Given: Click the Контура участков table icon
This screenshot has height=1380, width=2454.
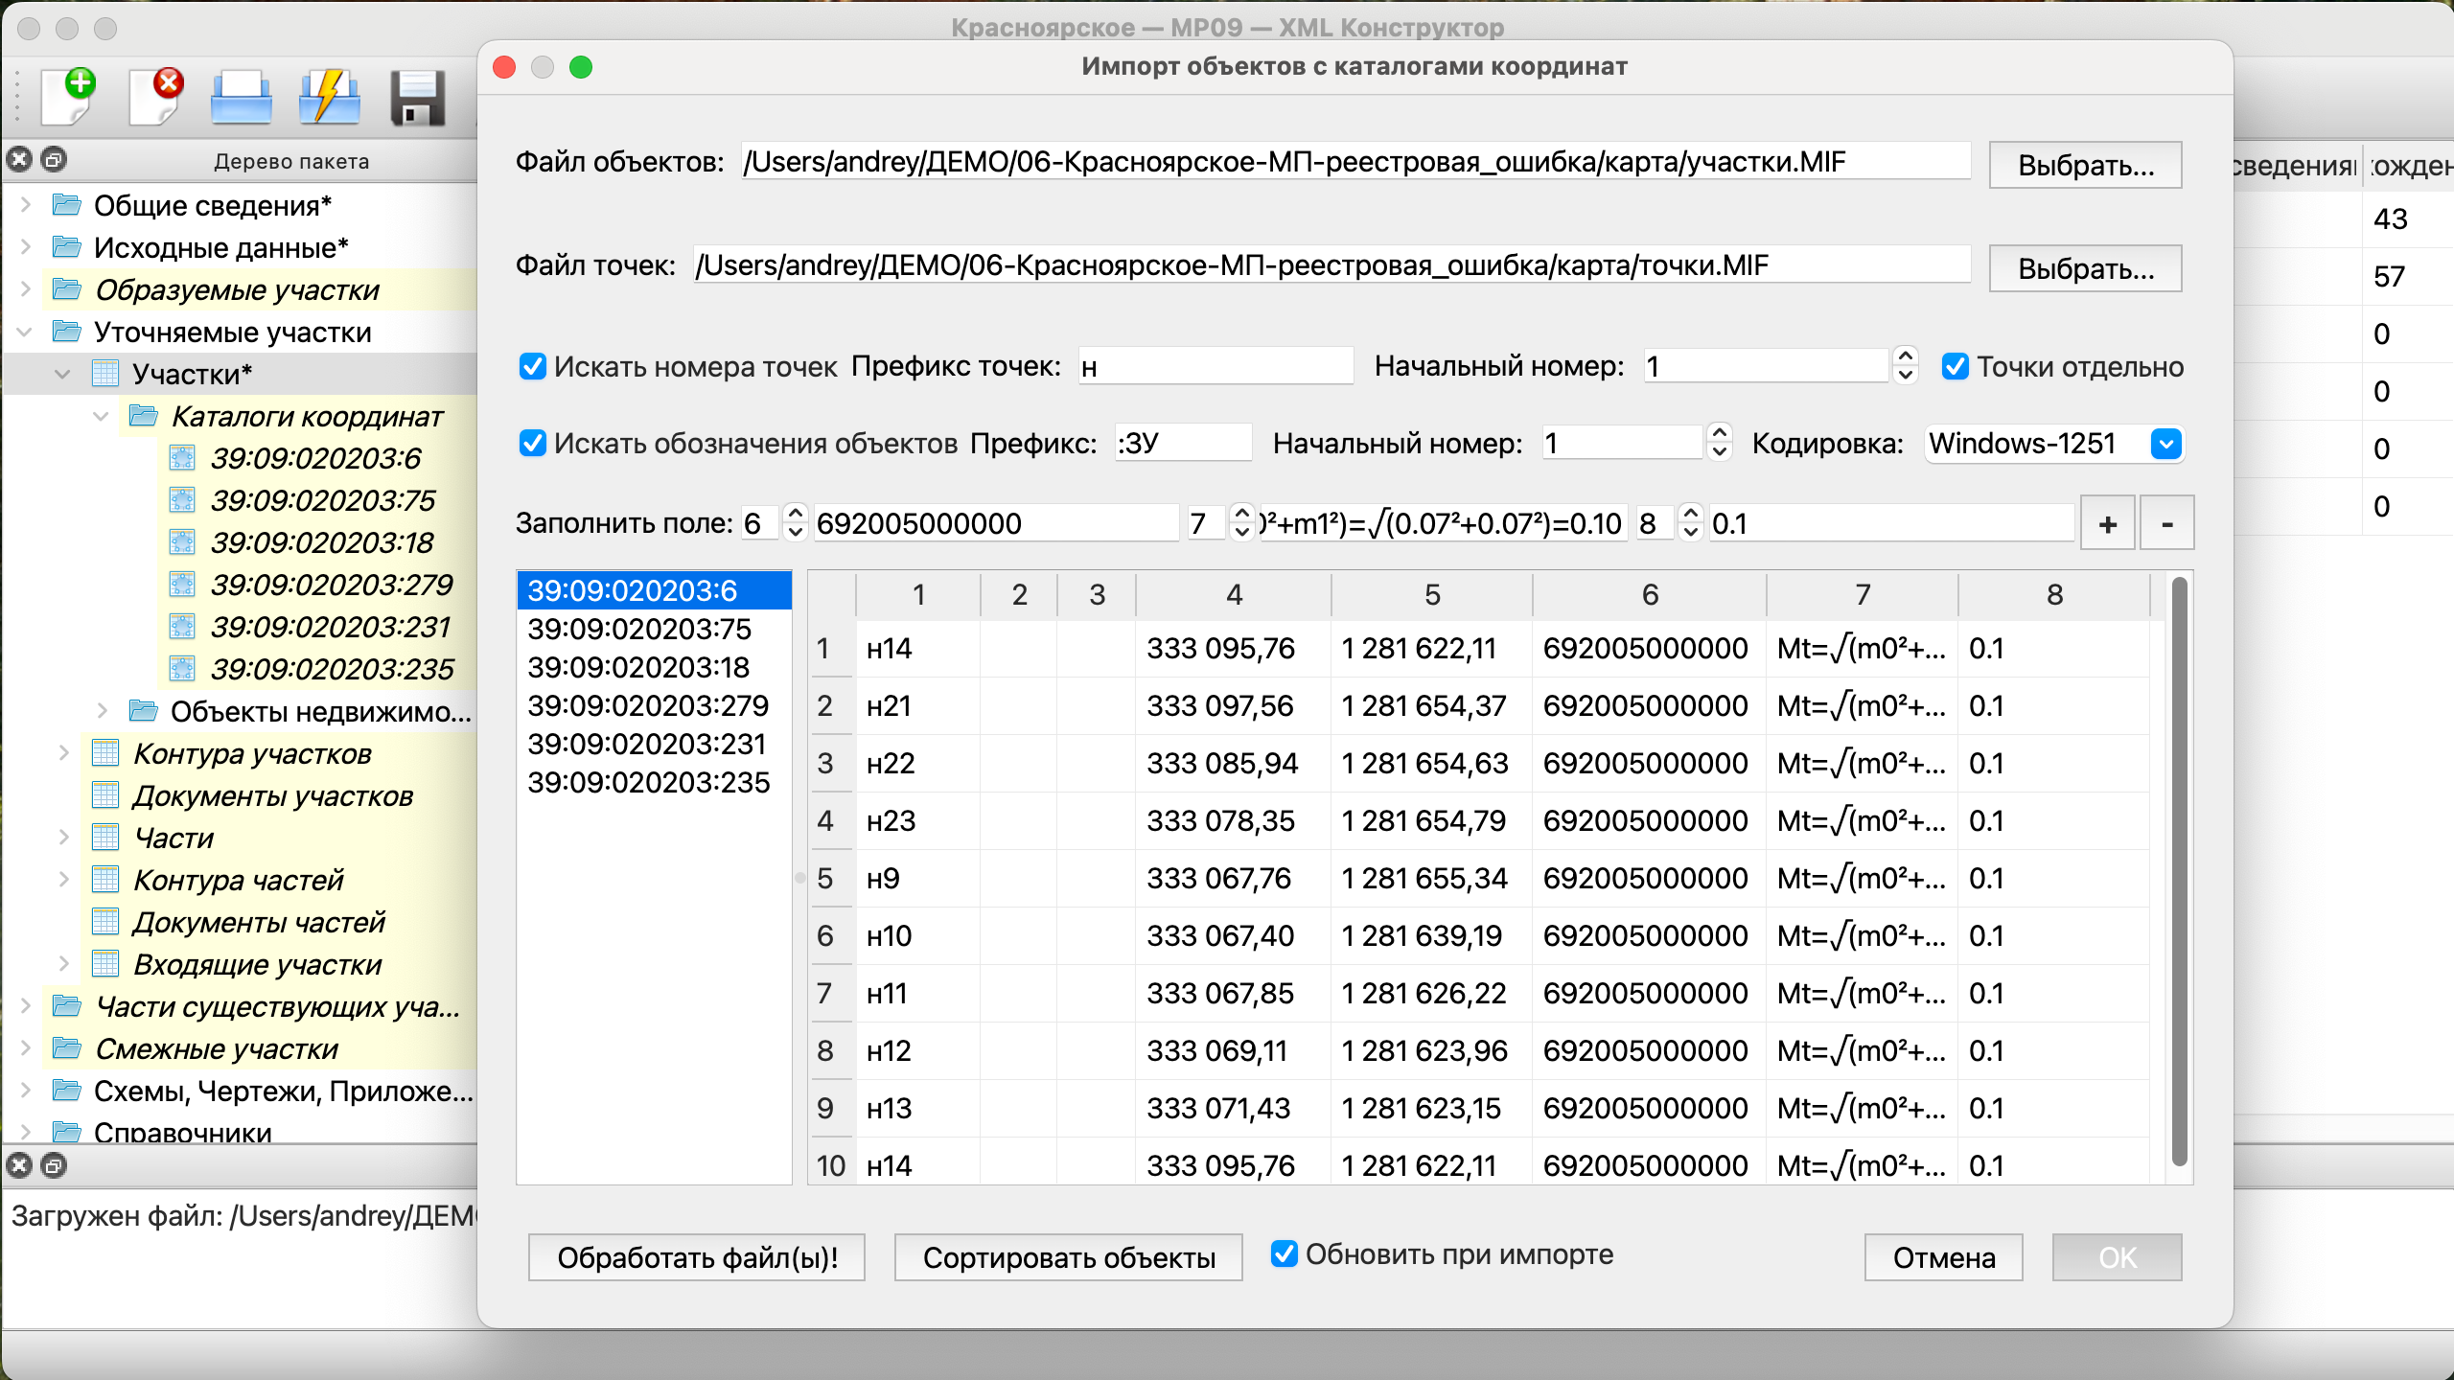Looking at the screenshot, I should coord(105,753).
